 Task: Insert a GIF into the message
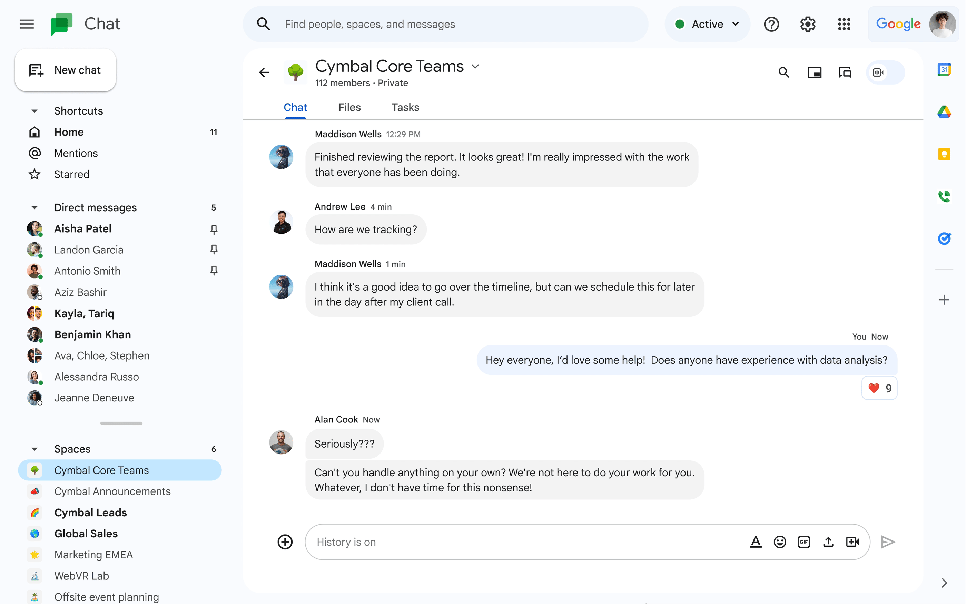[x=804, y=542]
